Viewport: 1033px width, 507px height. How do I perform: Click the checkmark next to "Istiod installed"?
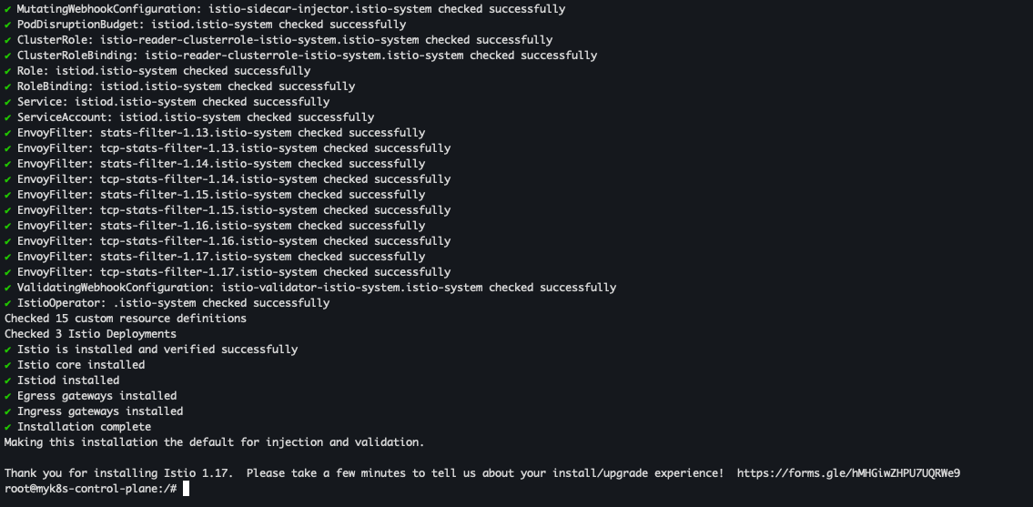pos(7,380)
